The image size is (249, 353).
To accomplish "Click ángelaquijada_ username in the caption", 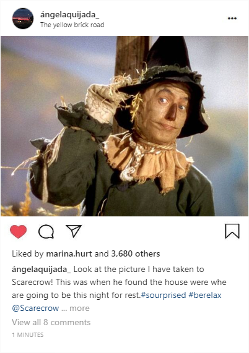I will [41, 270].
